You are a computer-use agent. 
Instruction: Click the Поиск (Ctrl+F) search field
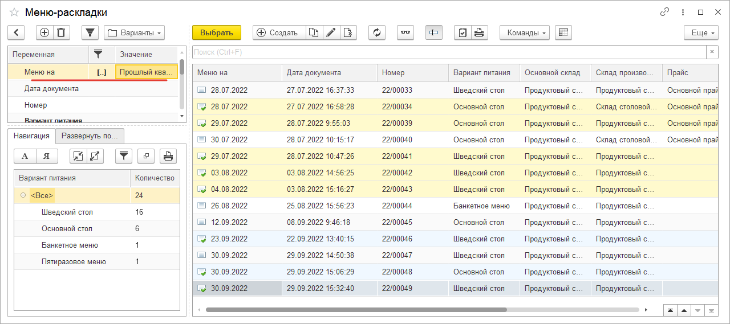449,52
